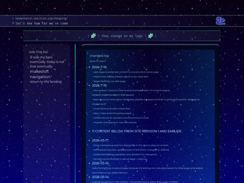Click the 2026-03-17 date heading
Image resolution: width=244 pixels, height=183 pixels.
[100, 141]
